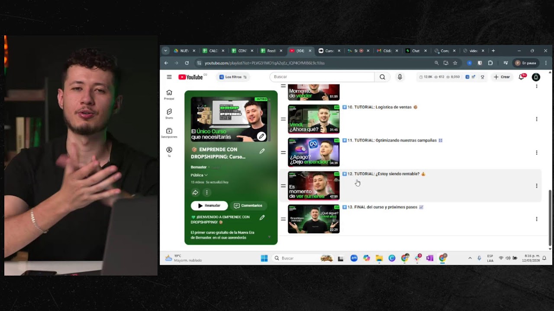This screenshot has height=311, width=554.
Task: Bookmark this page with the star icon
Action: tap(455, 63)
